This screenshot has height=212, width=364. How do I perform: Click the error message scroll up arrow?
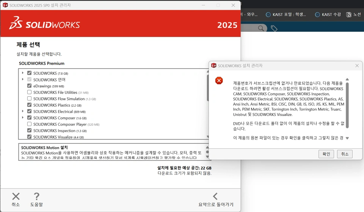coord(347,79)
